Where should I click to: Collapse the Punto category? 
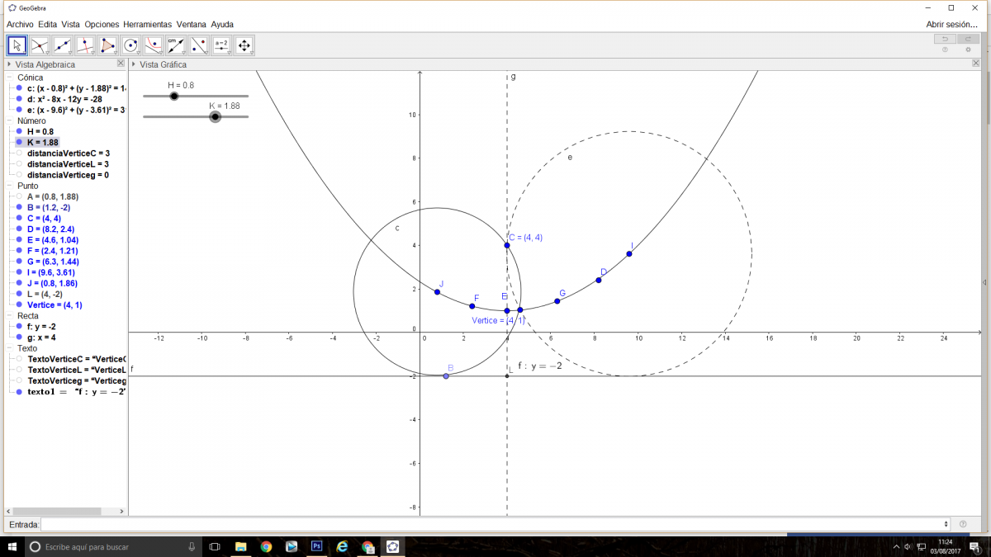coord(10,186)
